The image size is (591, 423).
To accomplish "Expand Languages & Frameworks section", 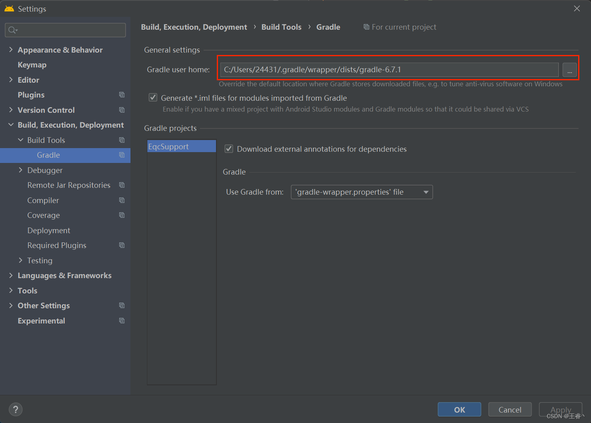I will point(11,275).
